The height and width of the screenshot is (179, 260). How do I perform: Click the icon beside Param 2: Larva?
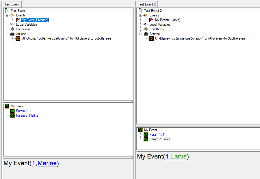(x=146, y=139)
